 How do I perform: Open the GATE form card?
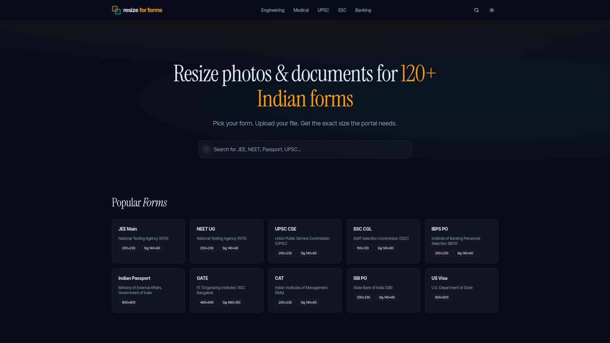point(227,290)
